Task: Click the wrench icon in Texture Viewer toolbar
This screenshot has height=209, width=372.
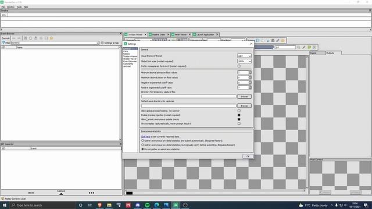Action: [278, 41]
